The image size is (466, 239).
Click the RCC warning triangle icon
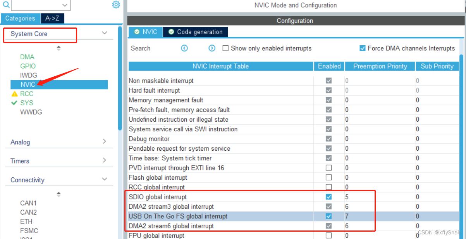click(x=15, y=94)
